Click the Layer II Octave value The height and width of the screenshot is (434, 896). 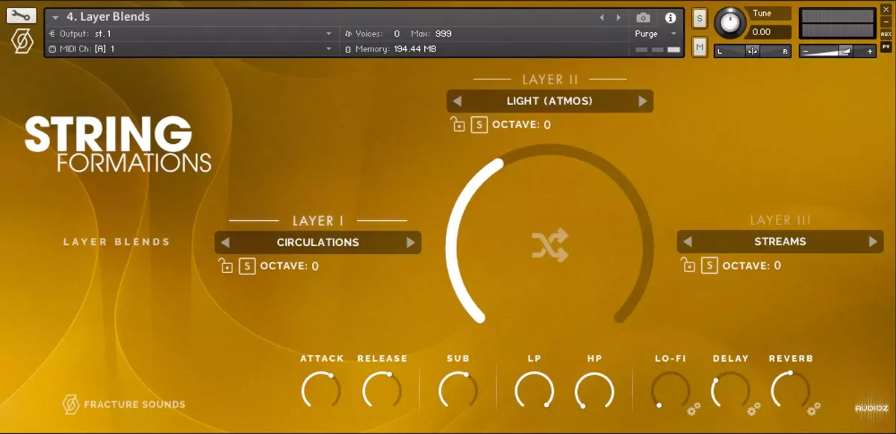pyautogui.click(x=547, y=125)
